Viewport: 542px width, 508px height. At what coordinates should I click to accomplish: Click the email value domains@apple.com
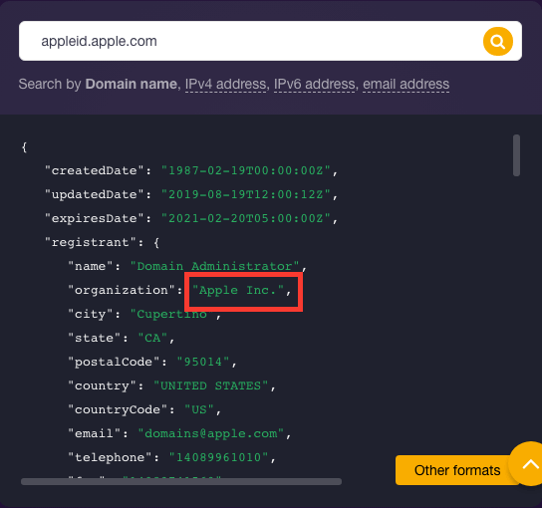point(211,433)
